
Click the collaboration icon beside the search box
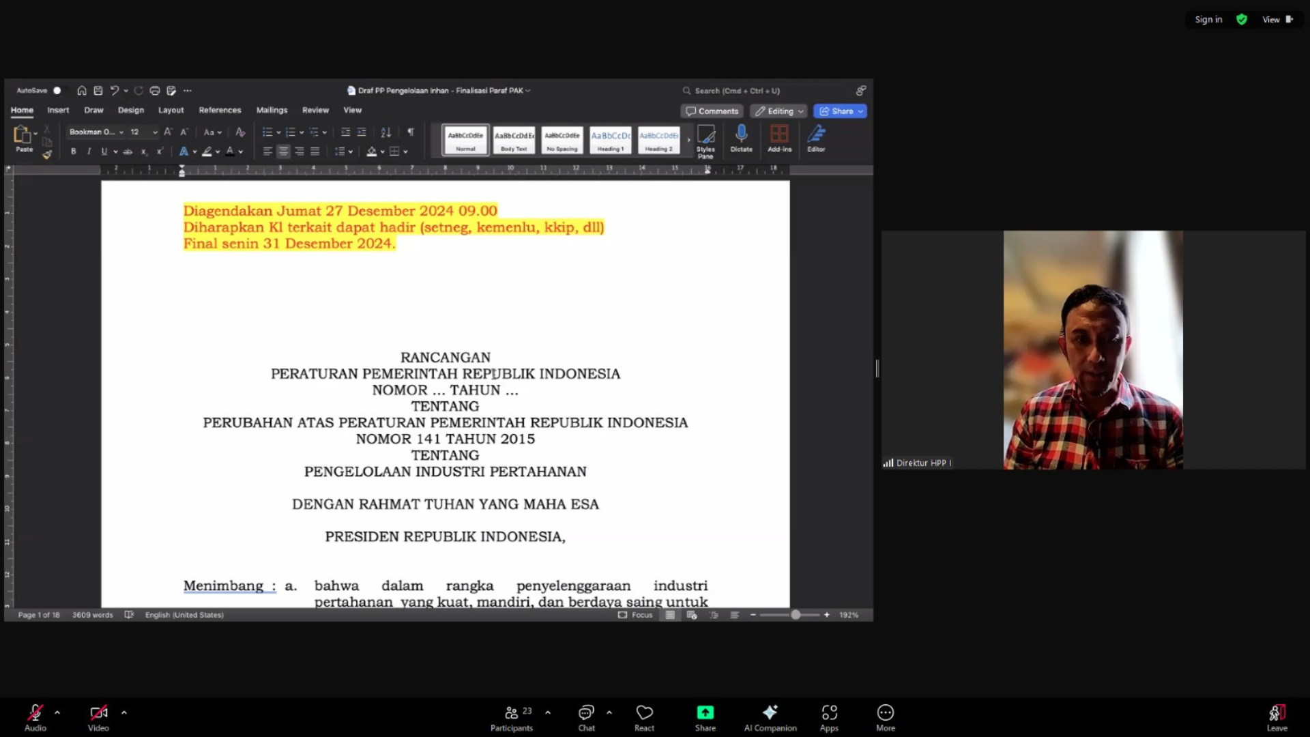point(861,90)
